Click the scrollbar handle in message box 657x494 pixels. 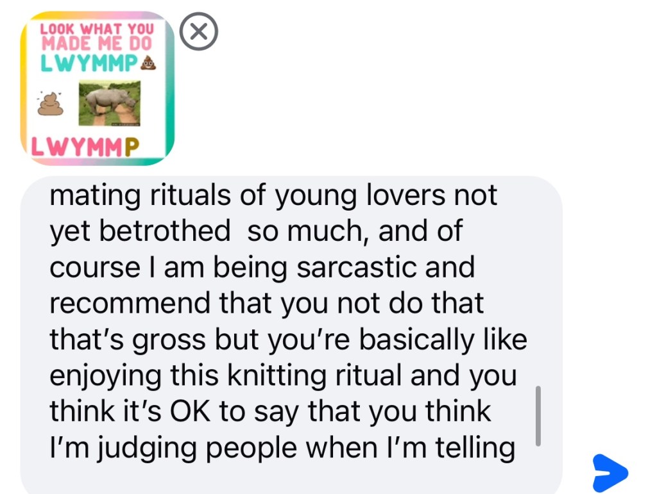tap(538, 415)
